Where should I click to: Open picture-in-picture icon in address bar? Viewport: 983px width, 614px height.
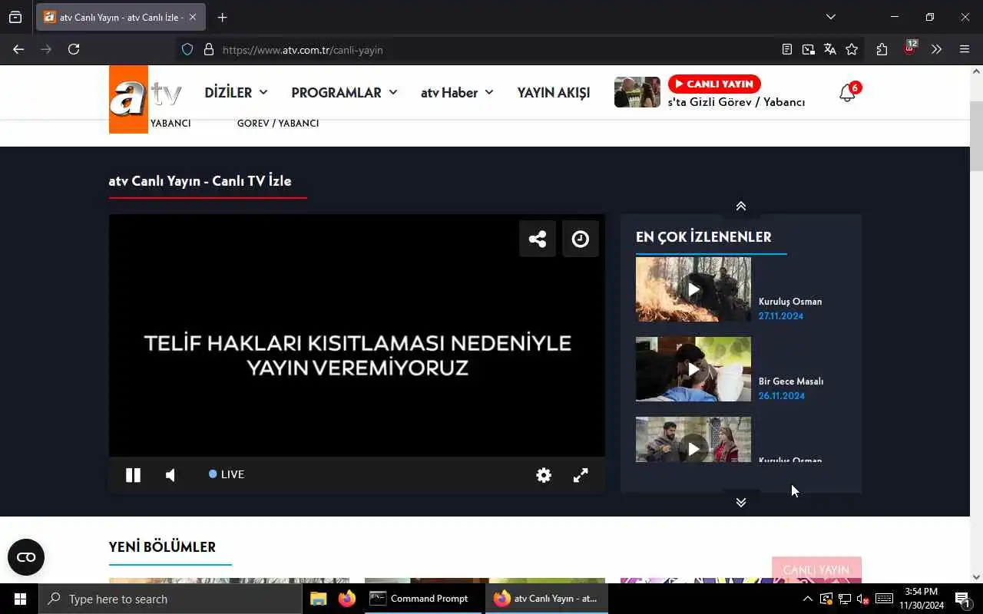809,49
